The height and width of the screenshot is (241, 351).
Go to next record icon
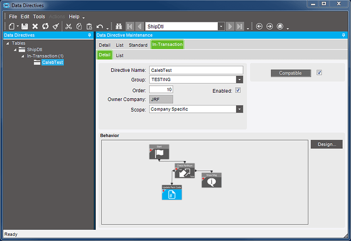click(x=230, y=26)
